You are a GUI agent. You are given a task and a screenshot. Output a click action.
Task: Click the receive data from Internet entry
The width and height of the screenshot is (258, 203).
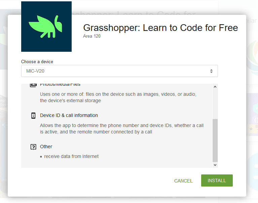tap(71, 156)
